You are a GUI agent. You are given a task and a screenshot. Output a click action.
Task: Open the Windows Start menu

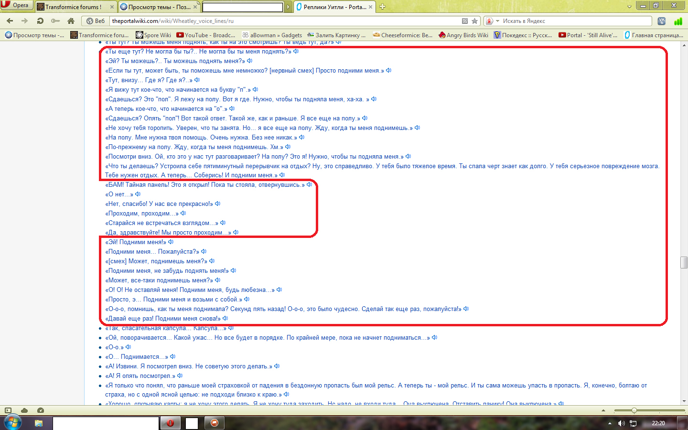tap(12, 423)
